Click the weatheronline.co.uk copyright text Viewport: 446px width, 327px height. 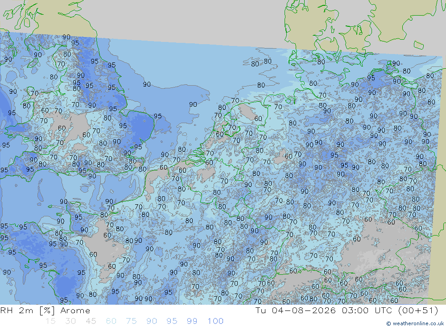tap(415, 323)
